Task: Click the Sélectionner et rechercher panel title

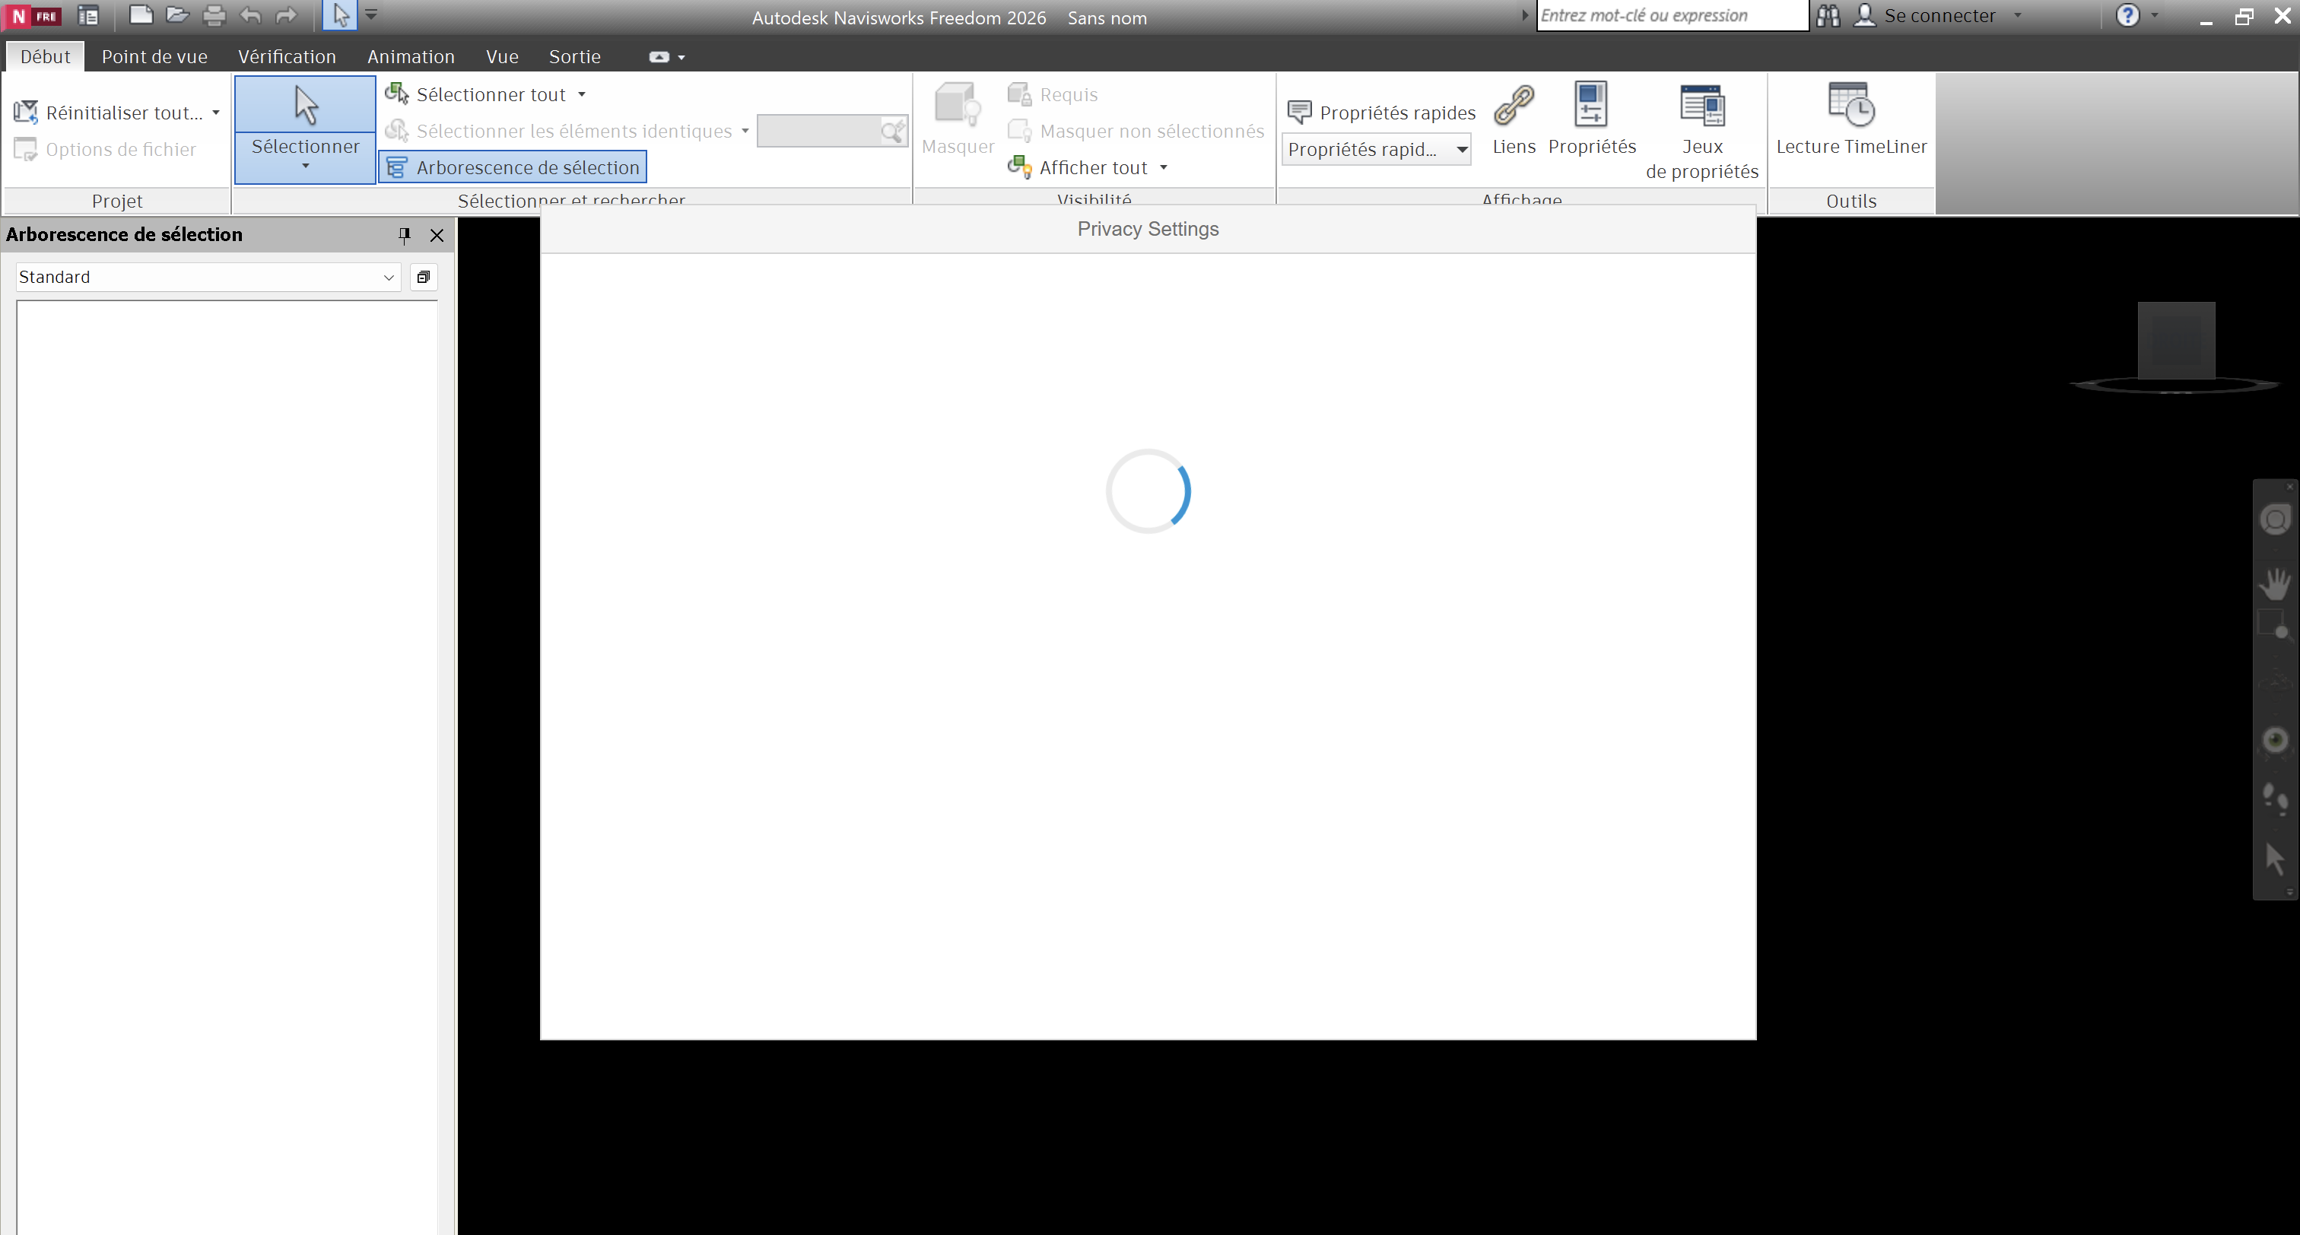Action: click(571, 200)
